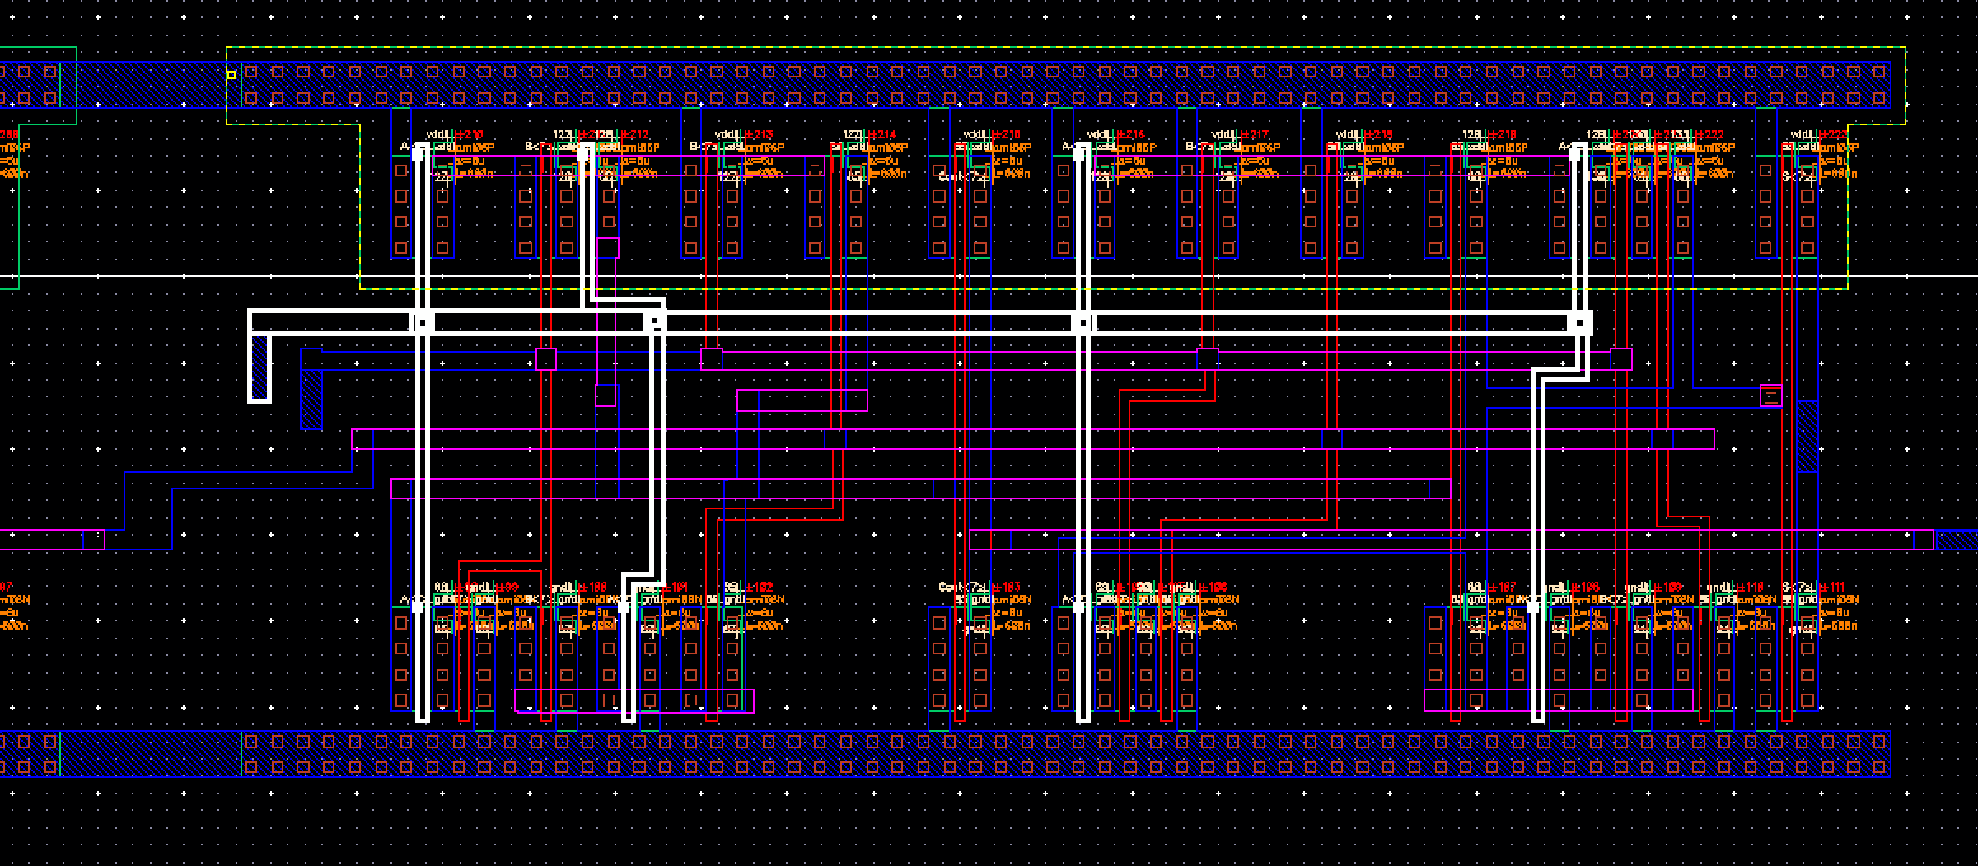Select the red instance label 102
Viewport: 1978px width, 866px height.
pyautogui.click(x=758, y=587)
